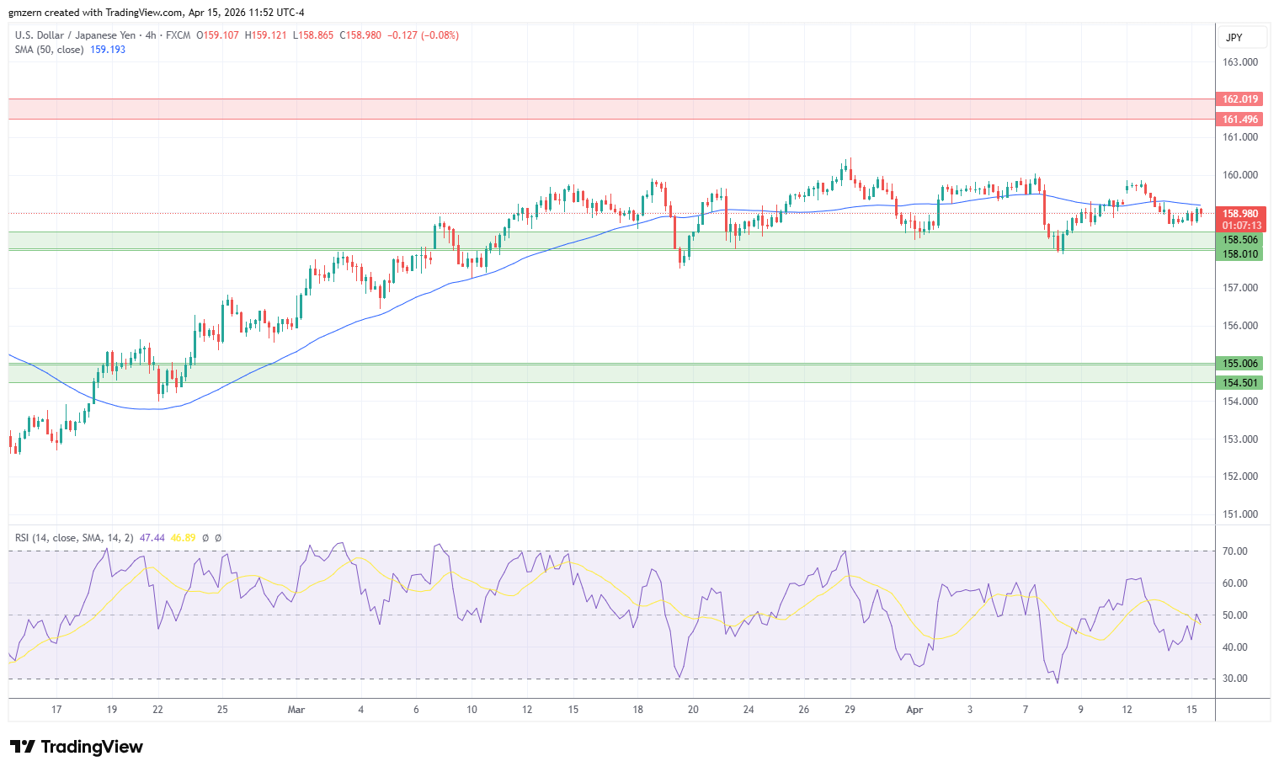
Task: Click the Apr label on the time axis
Action: pyautogui.click(x=914, y=710)
